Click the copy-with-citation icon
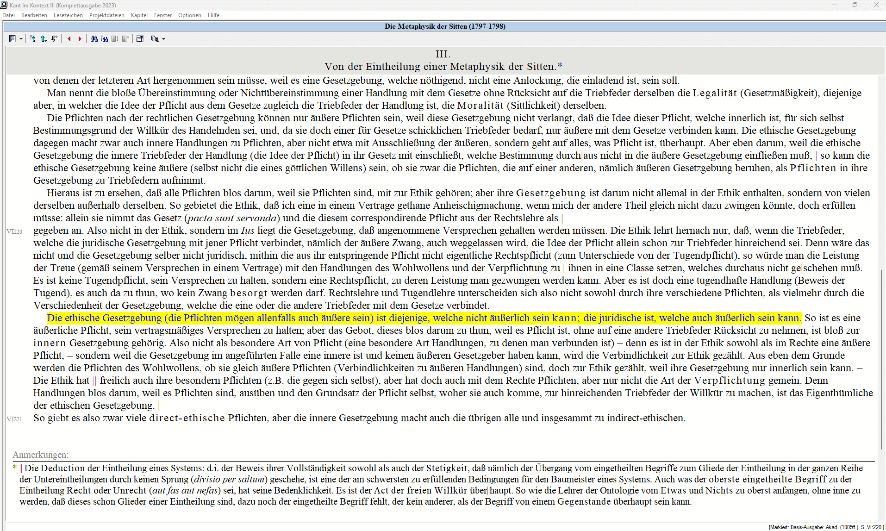 coord(155,39)
